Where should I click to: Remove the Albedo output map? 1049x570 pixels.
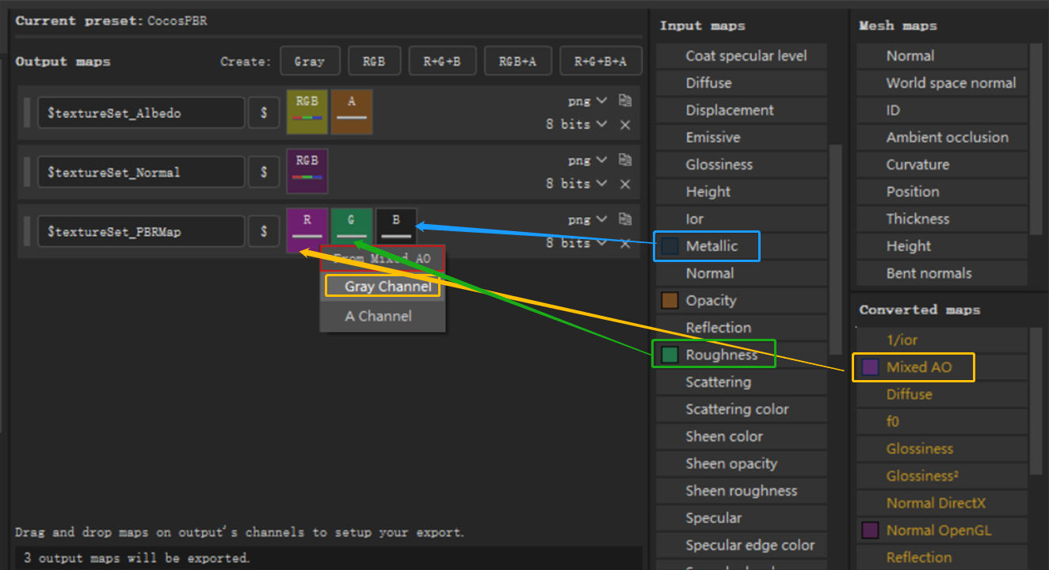[625, 124]
